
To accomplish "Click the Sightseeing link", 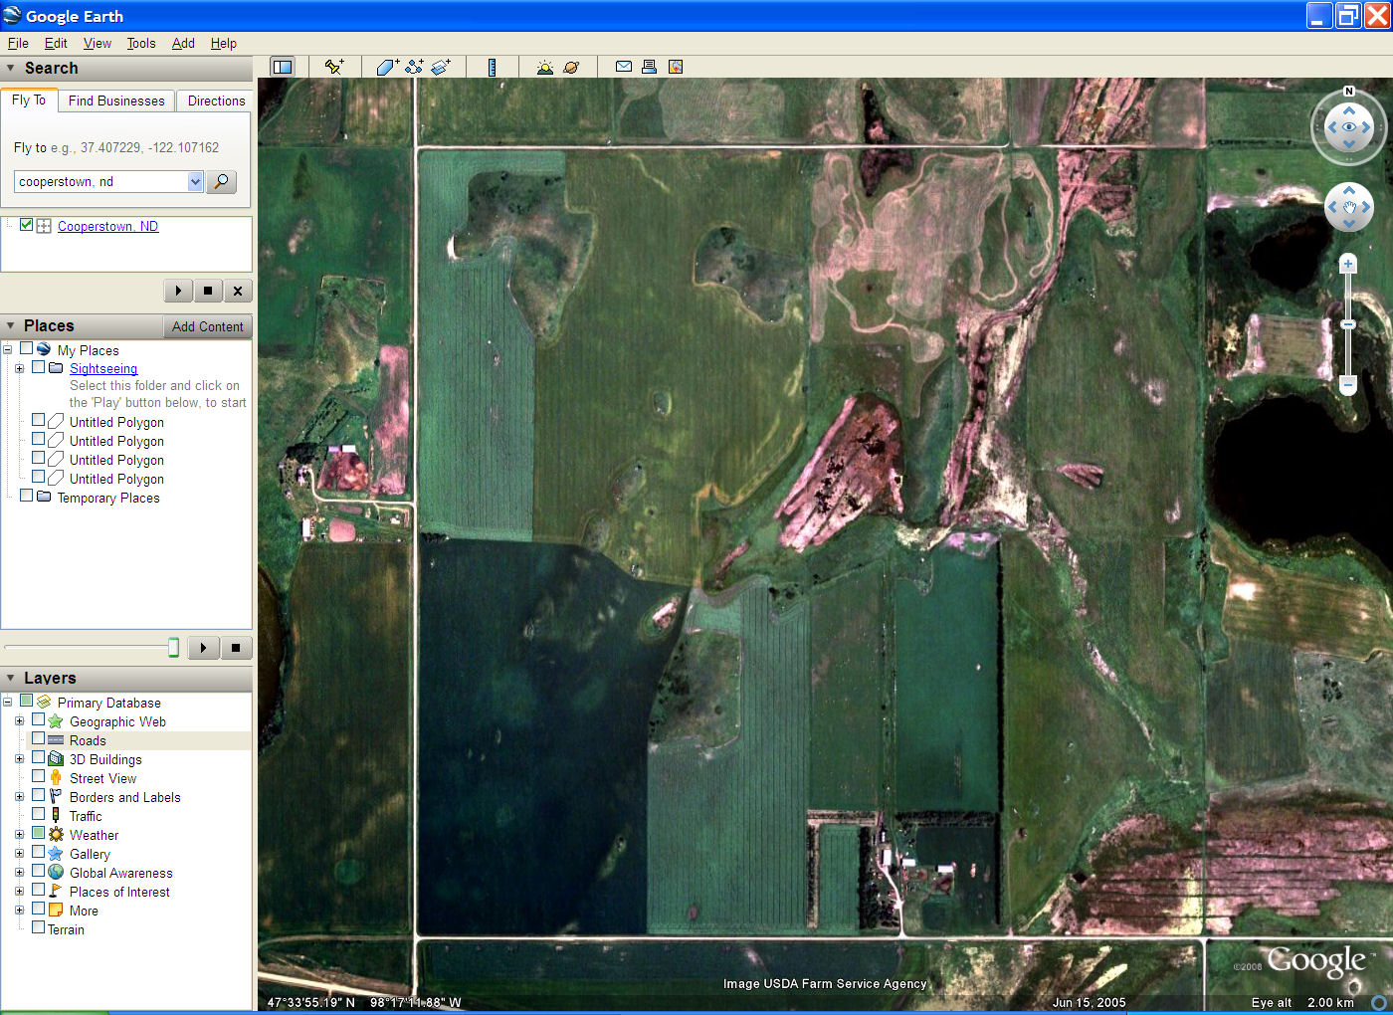I will pyautogui.click(x=103, y=368).
